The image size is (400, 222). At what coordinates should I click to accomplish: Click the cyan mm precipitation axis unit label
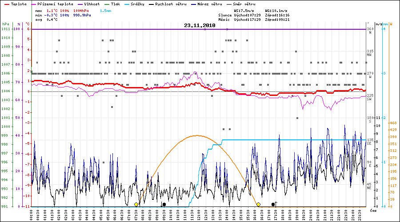[385, 24]
